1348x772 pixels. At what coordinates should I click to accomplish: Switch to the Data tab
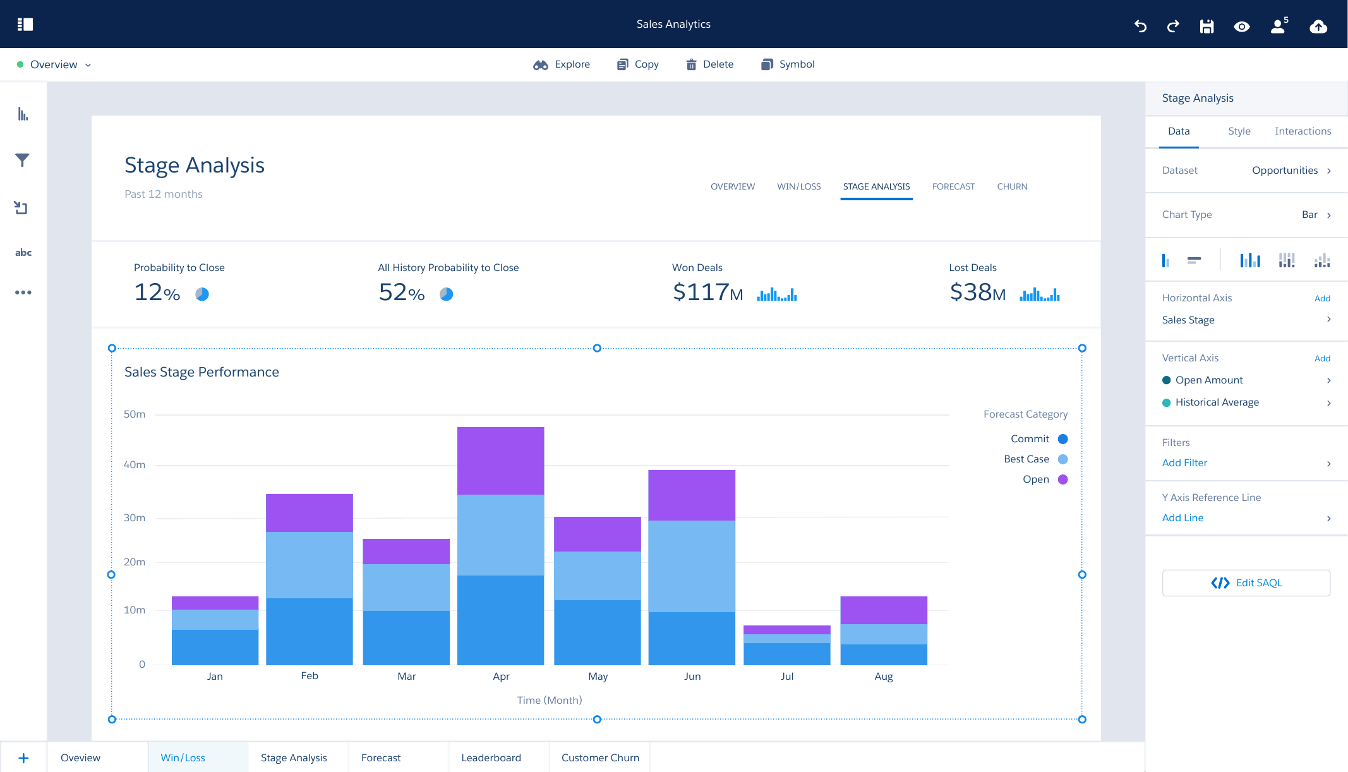pos(1179,131)
